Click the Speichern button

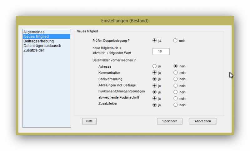tap(170, 121)
